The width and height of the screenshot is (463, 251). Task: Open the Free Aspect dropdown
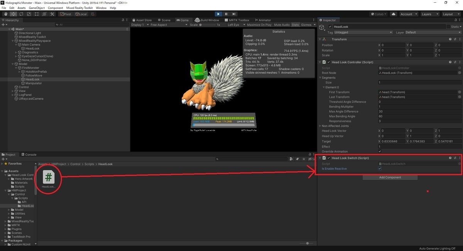169,25
